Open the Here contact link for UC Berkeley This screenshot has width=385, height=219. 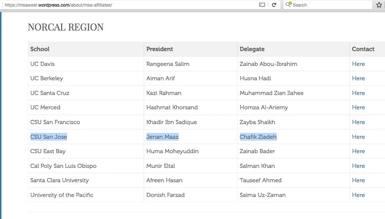point(358,78)
